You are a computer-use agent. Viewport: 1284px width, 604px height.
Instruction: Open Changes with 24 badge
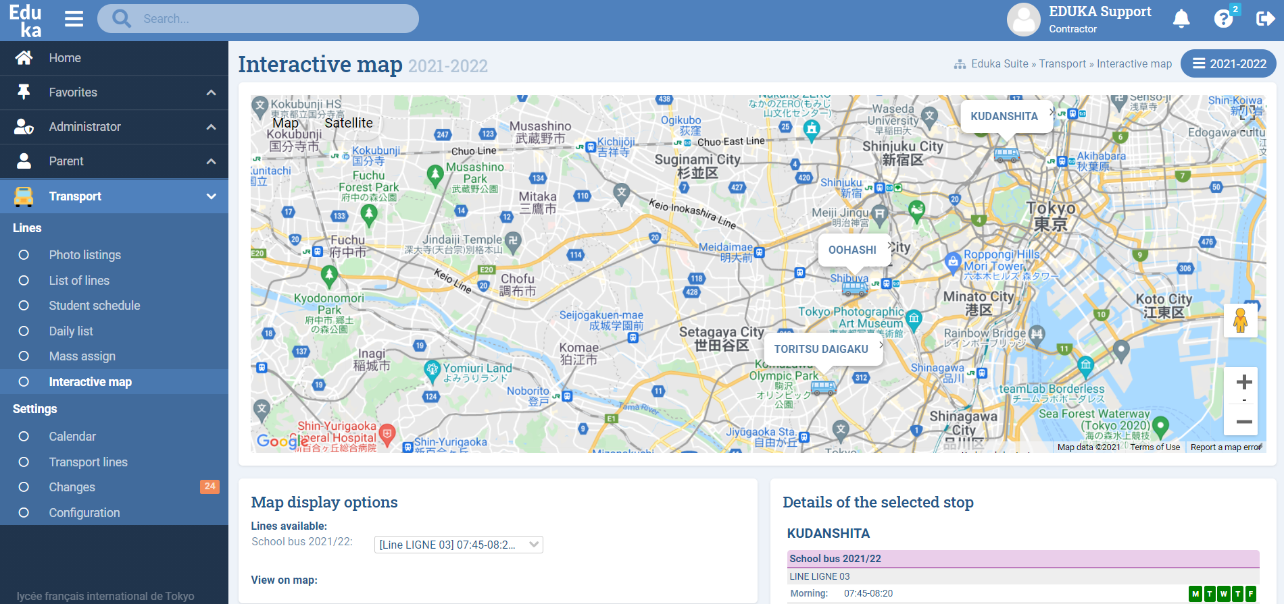tap(72, 487)
